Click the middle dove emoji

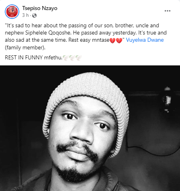pyautogui.click(x=72, y=58)
